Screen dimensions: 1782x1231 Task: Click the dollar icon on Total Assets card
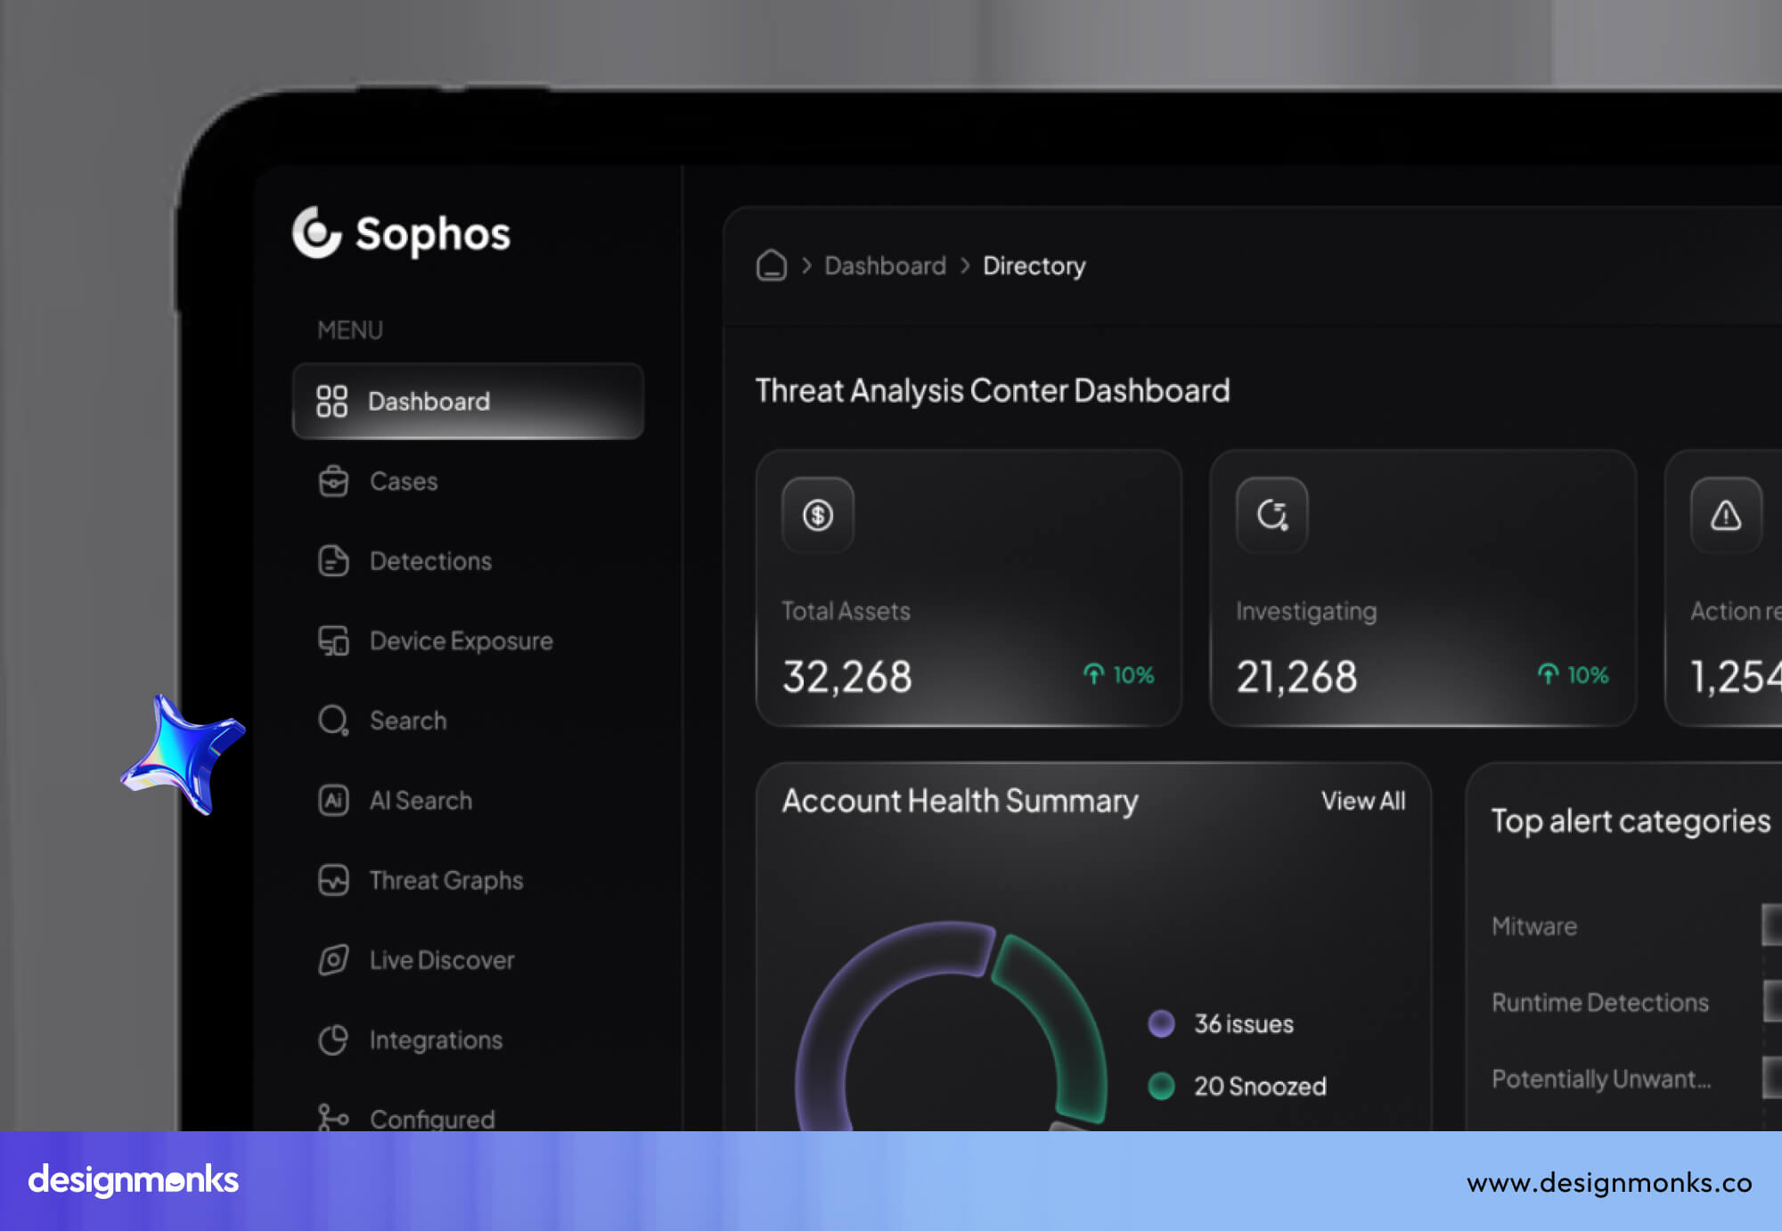click(x=817, y=514)
